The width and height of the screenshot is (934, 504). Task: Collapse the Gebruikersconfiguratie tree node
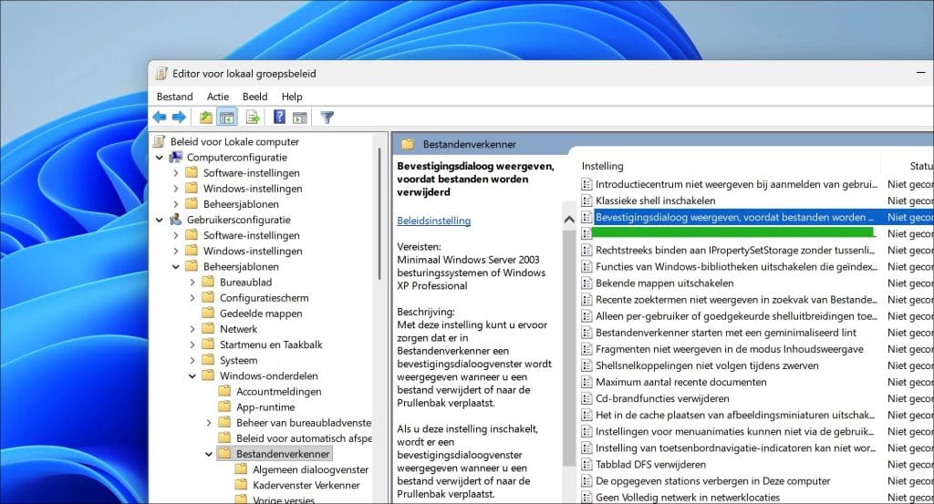pyautogui.click(x=159, y=221)
